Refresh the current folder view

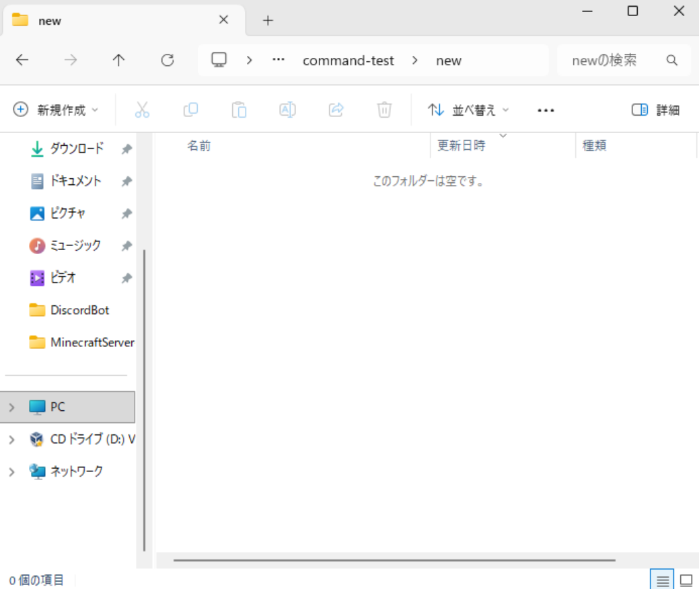168,61
